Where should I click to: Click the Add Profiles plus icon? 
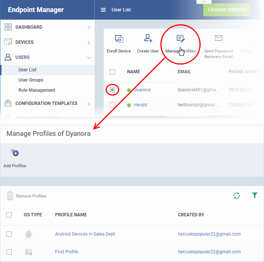coord(15,153)
